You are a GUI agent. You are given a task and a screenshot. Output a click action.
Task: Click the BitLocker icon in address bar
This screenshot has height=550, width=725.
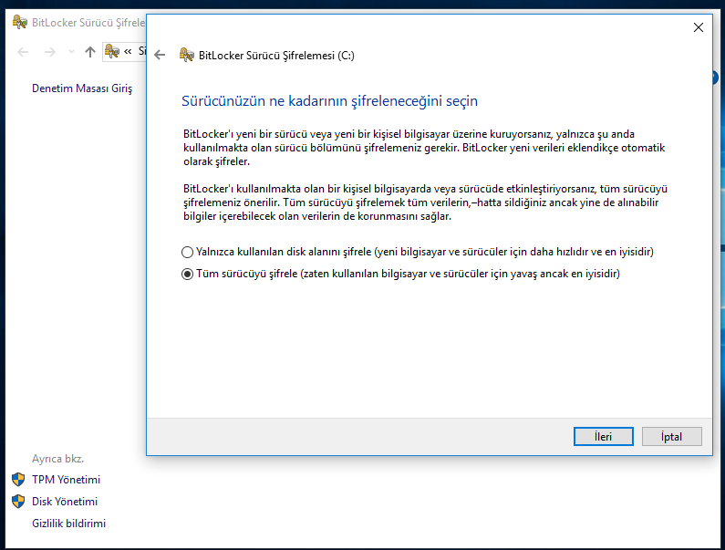(x=112, y=51)
